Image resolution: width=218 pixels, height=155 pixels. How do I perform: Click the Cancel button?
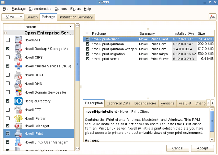coord(178,148)
